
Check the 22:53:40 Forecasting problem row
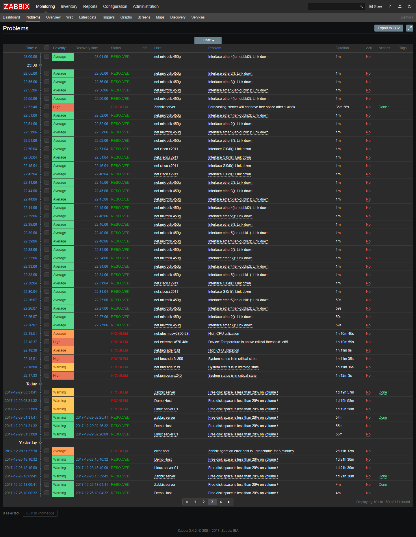pyautogui.click(x=47, y=107)
